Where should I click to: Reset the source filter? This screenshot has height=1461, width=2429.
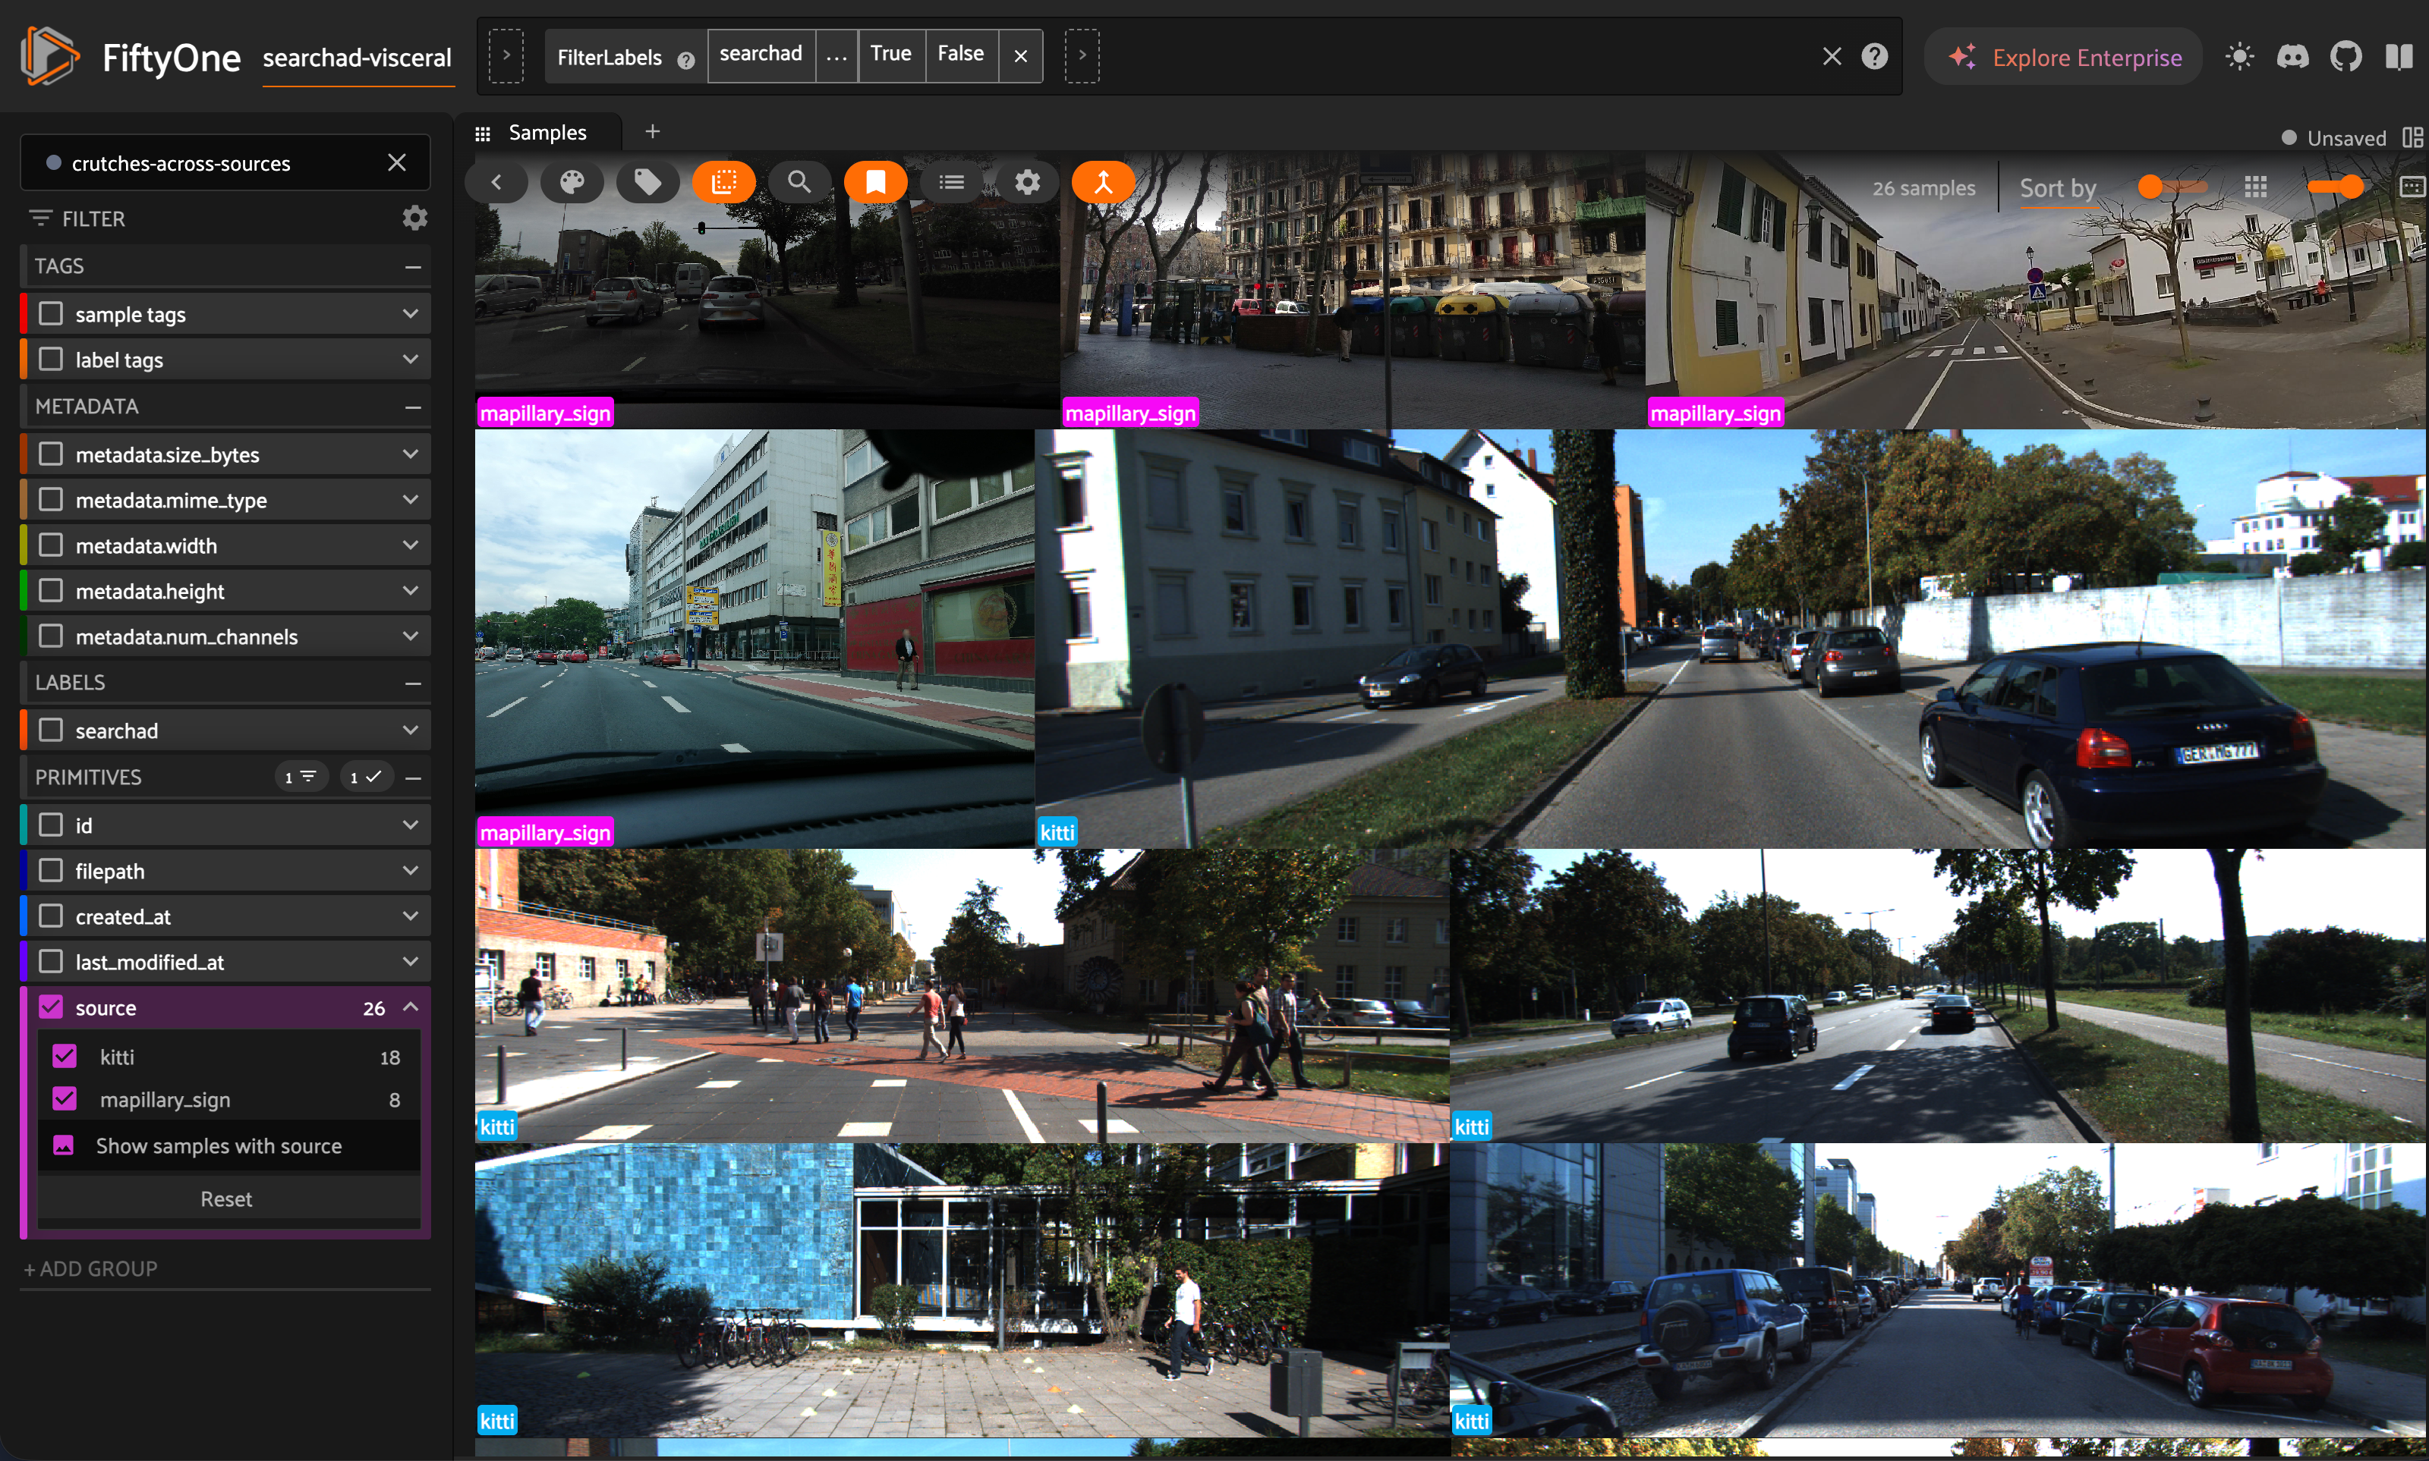pos(228,1198)
